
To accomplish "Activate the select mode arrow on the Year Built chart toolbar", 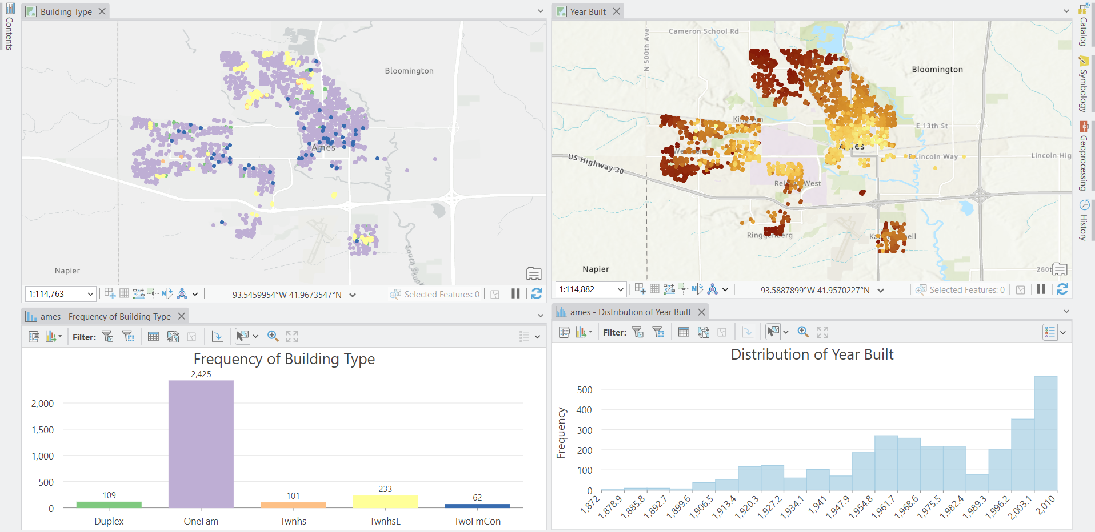I will click(773, 332).
